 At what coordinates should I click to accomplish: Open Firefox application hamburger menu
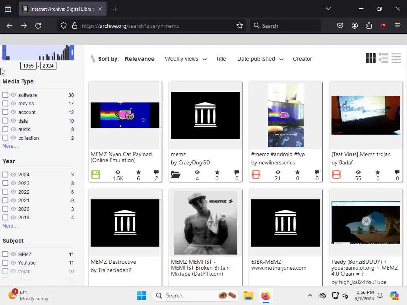pyautogui.click(x=397, y=25)
